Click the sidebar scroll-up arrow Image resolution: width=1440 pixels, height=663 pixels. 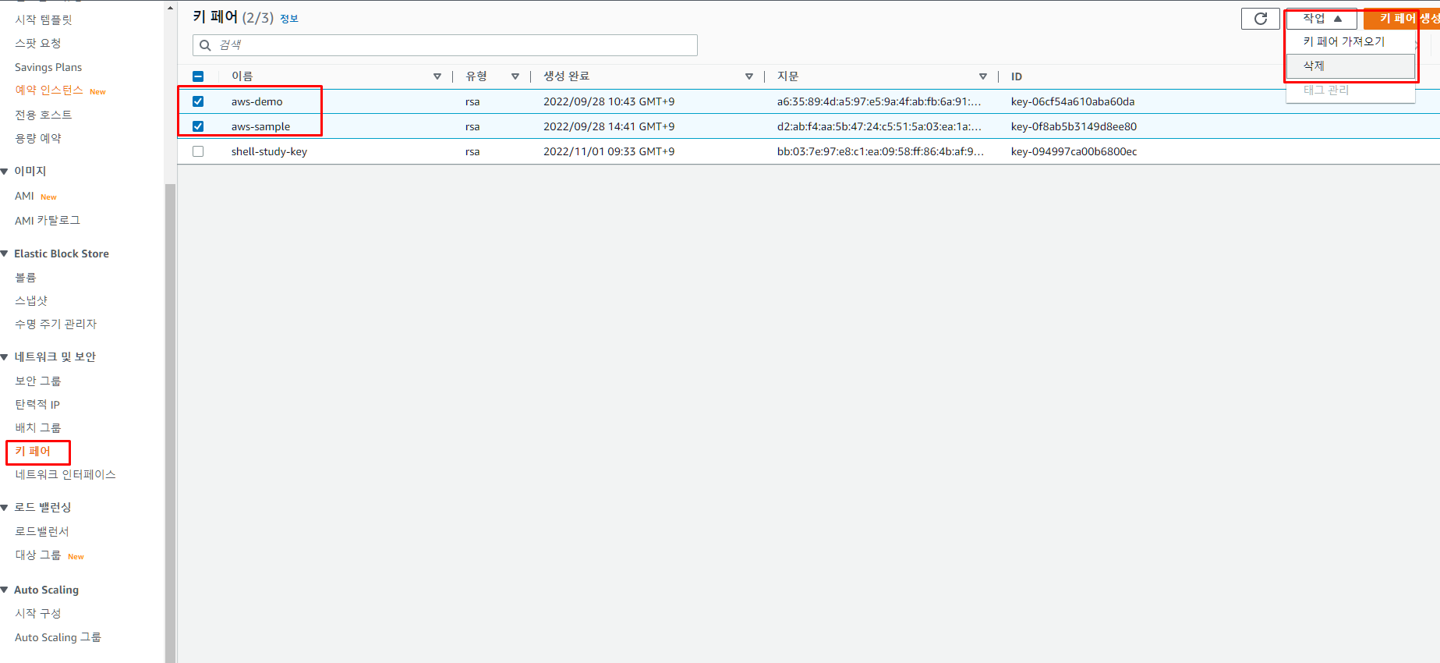pos(170,8)
